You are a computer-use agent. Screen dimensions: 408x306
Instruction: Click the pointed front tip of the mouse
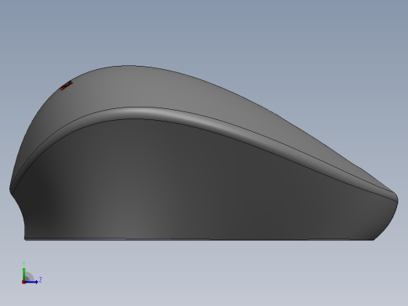click(x=395, y=199)
